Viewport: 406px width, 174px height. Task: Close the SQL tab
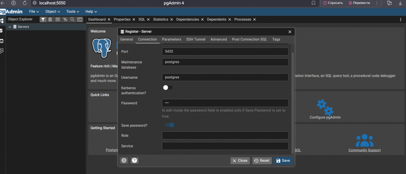pyautogui.click(x=148, y=19)
